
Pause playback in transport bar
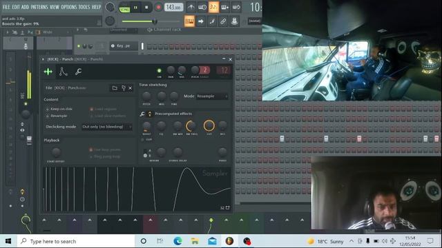(135, 8)
